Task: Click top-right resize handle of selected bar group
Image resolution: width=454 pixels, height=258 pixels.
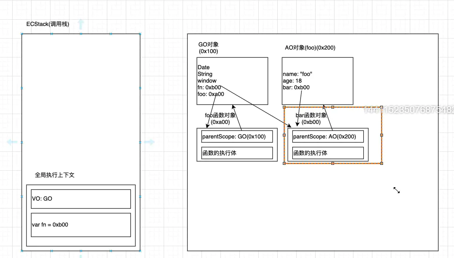Action: 381,107
